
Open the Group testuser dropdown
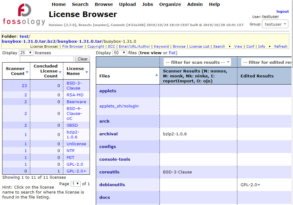275,24
